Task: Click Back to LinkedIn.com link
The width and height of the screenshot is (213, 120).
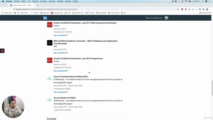Action: coord(154,18)
